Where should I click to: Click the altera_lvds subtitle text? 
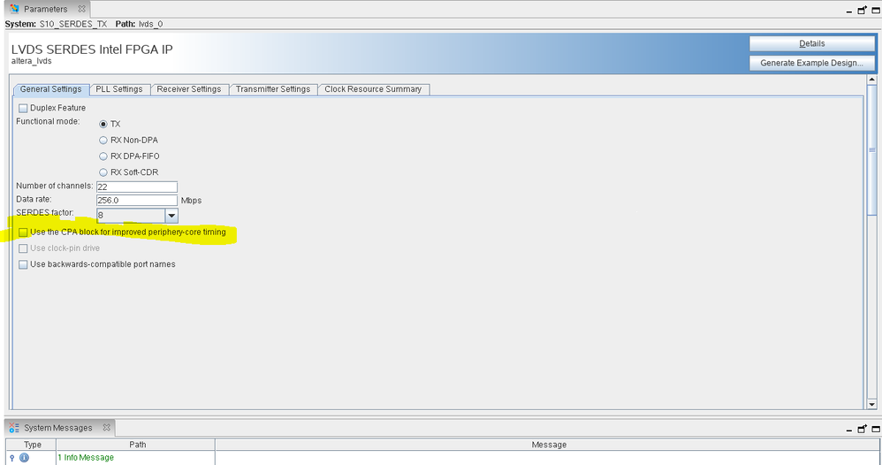32,61
